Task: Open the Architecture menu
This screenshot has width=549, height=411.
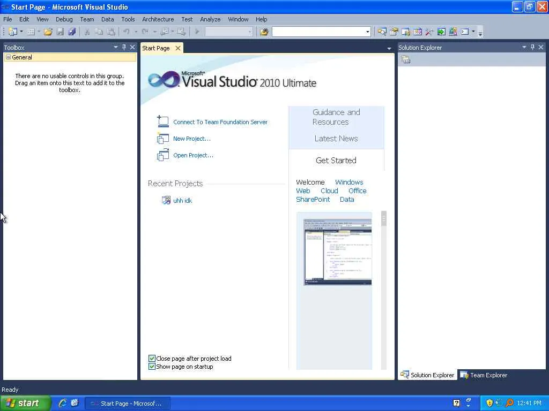Action: (158, 19)
